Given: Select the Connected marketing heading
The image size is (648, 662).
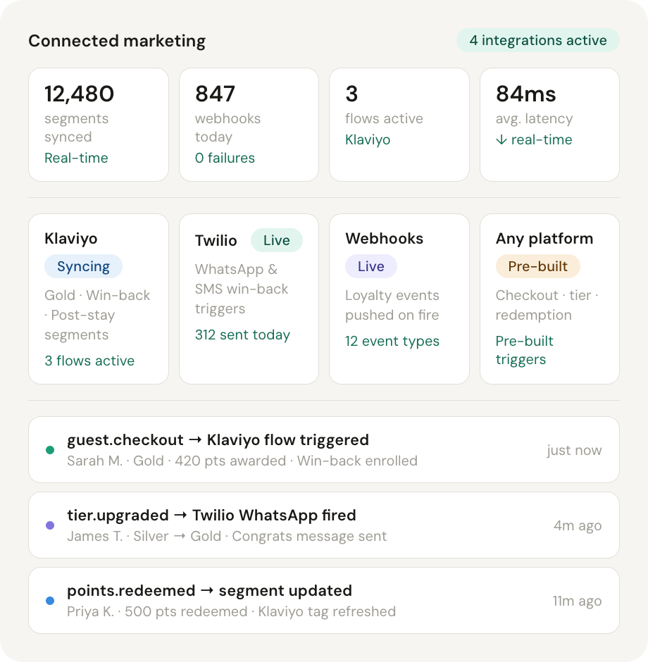Looking at the screenshot, I should point(117,41).
